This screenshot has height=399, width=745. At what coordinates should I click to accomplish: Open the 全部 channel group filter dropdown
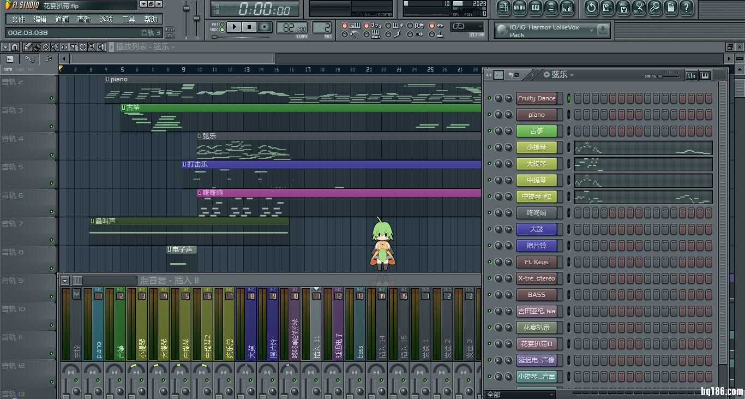point(520,394)
